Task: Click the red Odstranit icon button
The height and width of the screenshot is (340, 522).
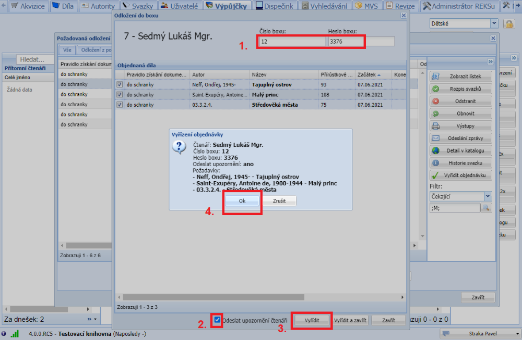Action: pyautogui.click(x=436, y=101)
